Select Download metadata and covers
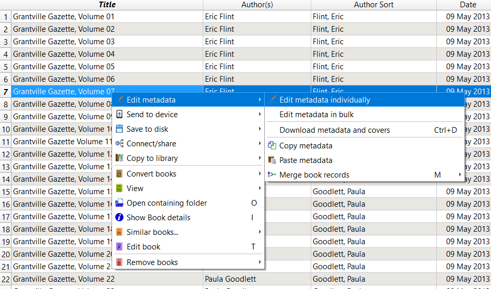Image resolution: width=491 pixels, height=289 pixels. click(335, 130)
